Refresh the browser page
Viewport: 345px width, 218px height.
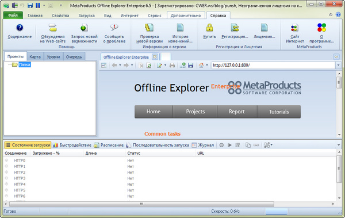(x=149, y=66)
